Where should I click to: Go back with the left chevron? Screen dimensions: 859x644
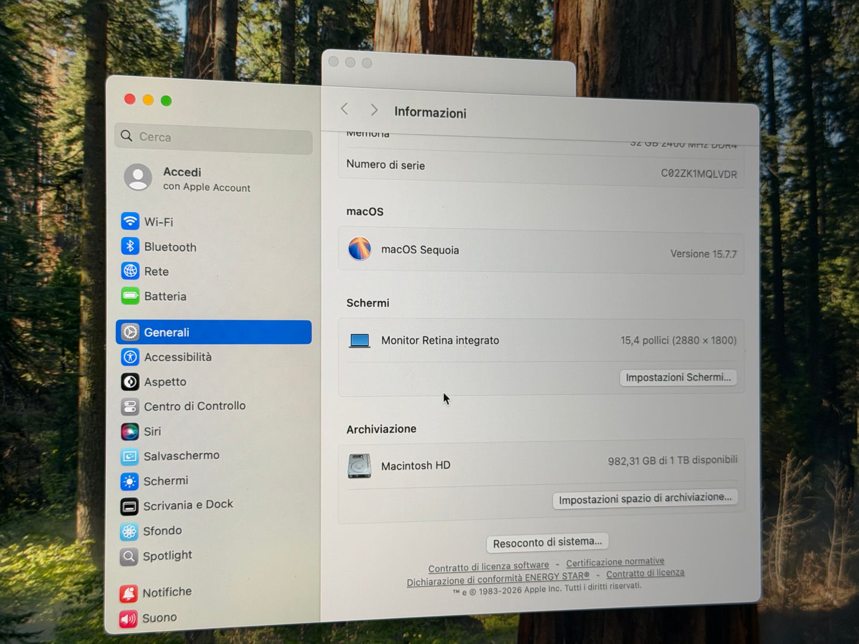tap(344, 109)
